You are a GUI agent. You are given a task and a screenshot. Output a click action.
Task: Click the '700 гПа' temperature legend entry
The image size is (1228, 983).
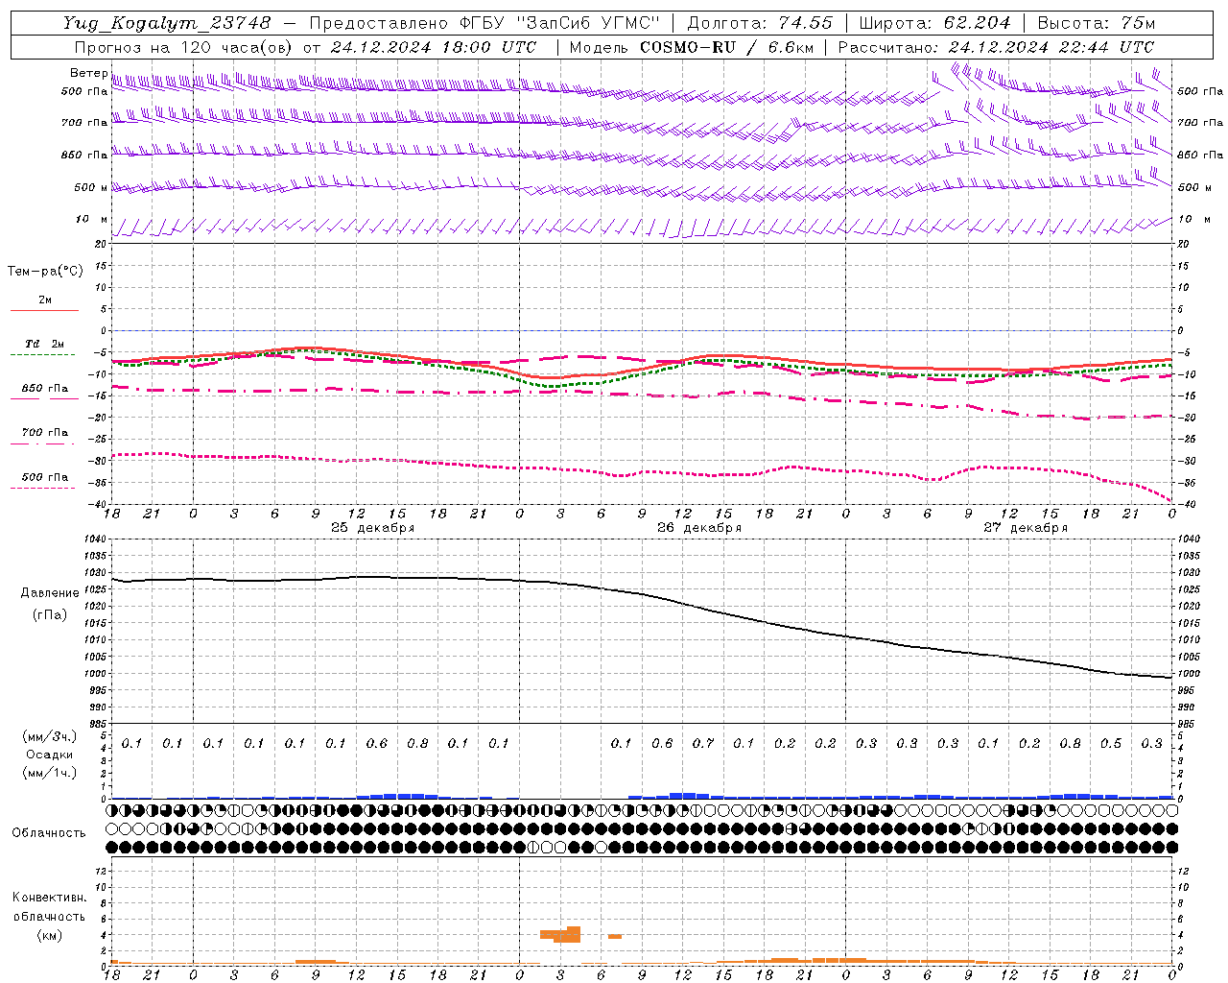45,433
